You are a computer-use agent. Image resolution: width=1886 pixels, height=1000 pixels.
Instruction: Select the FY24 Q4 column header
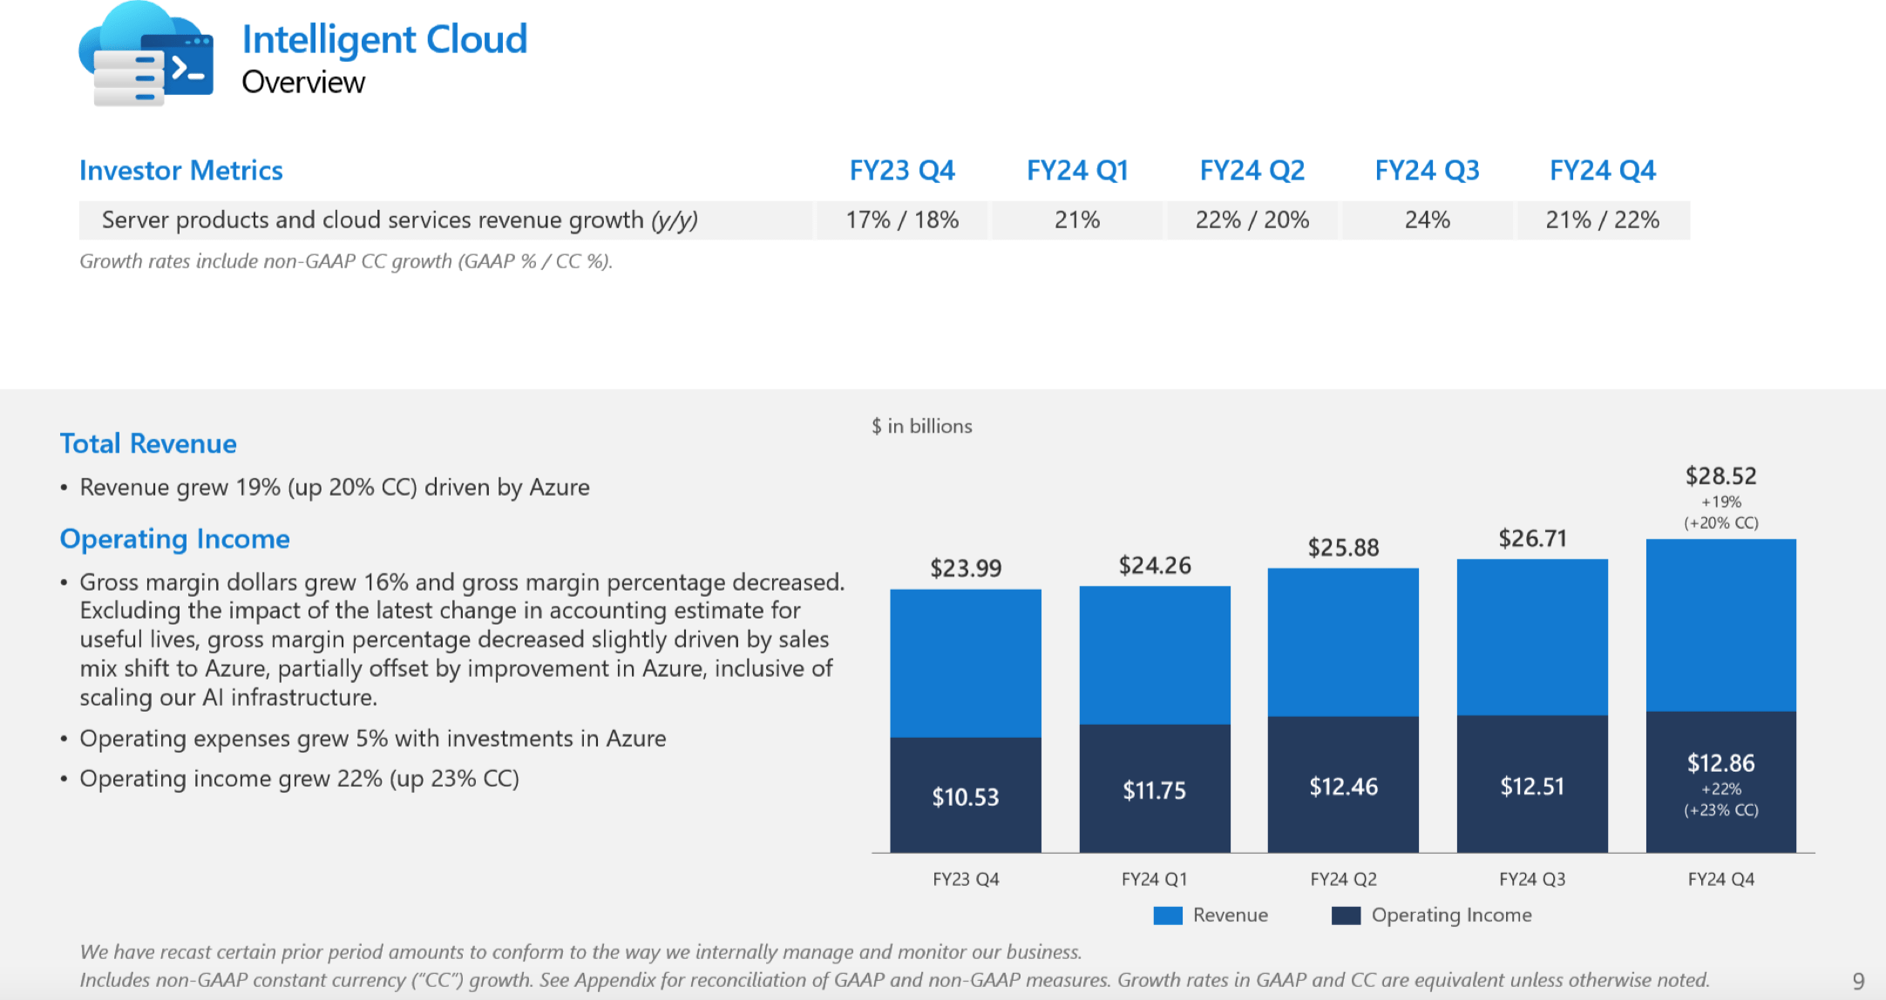coord(1602,170)
